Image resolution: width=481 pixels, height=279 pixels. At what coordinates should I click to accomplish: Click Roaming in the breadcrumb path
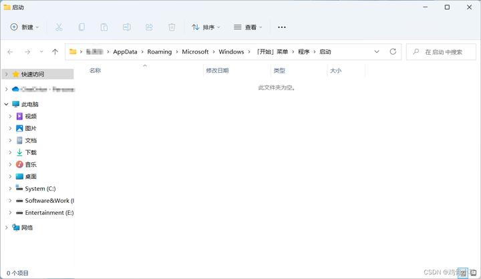pos(160,52)
